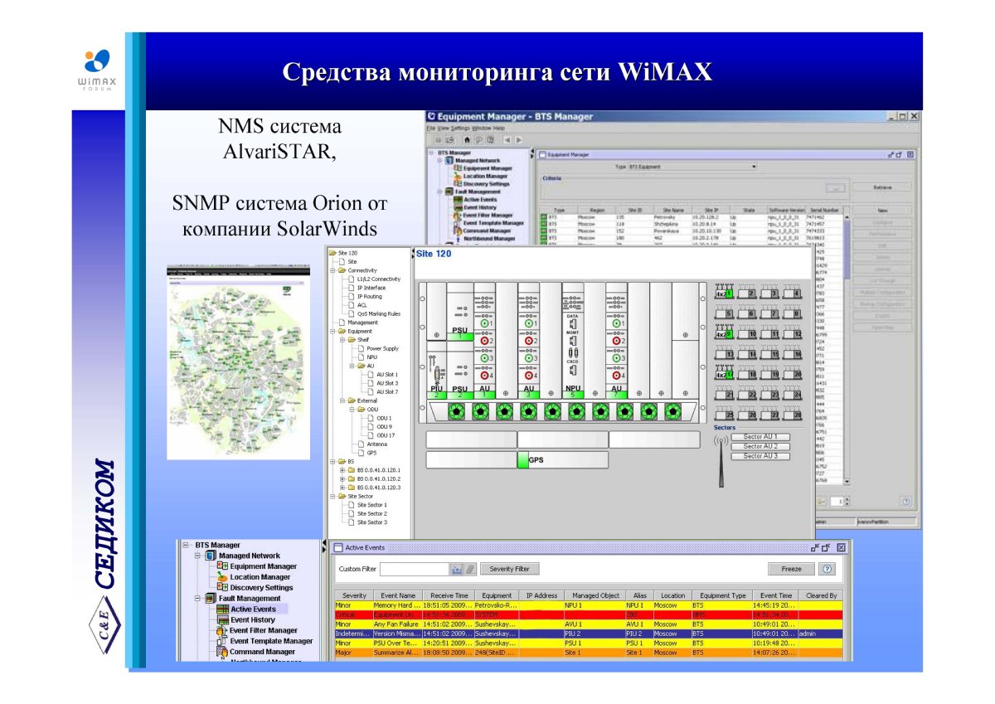This screenshot has width=995, height=704.
Task: Select the 4x2 ODU number 17 icon
Action: pos(725,374)
